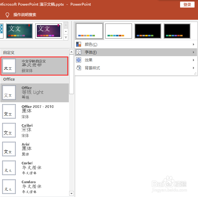This screenshot has width=198, height=197.
Task: Click the 登录 sign-in button
Action: 187,4
